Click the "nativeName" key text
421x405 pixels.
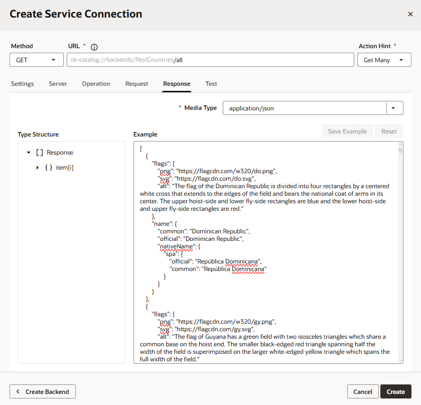[177, 246]
